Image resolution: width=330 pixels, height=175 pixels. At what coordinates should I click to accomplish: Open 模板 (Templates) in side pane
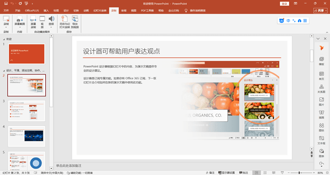[x=322, y=61]
